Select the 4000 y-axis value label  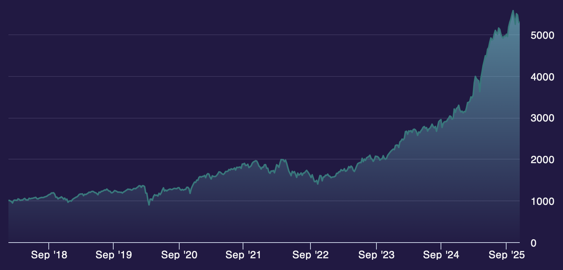[x=540, y=77]
